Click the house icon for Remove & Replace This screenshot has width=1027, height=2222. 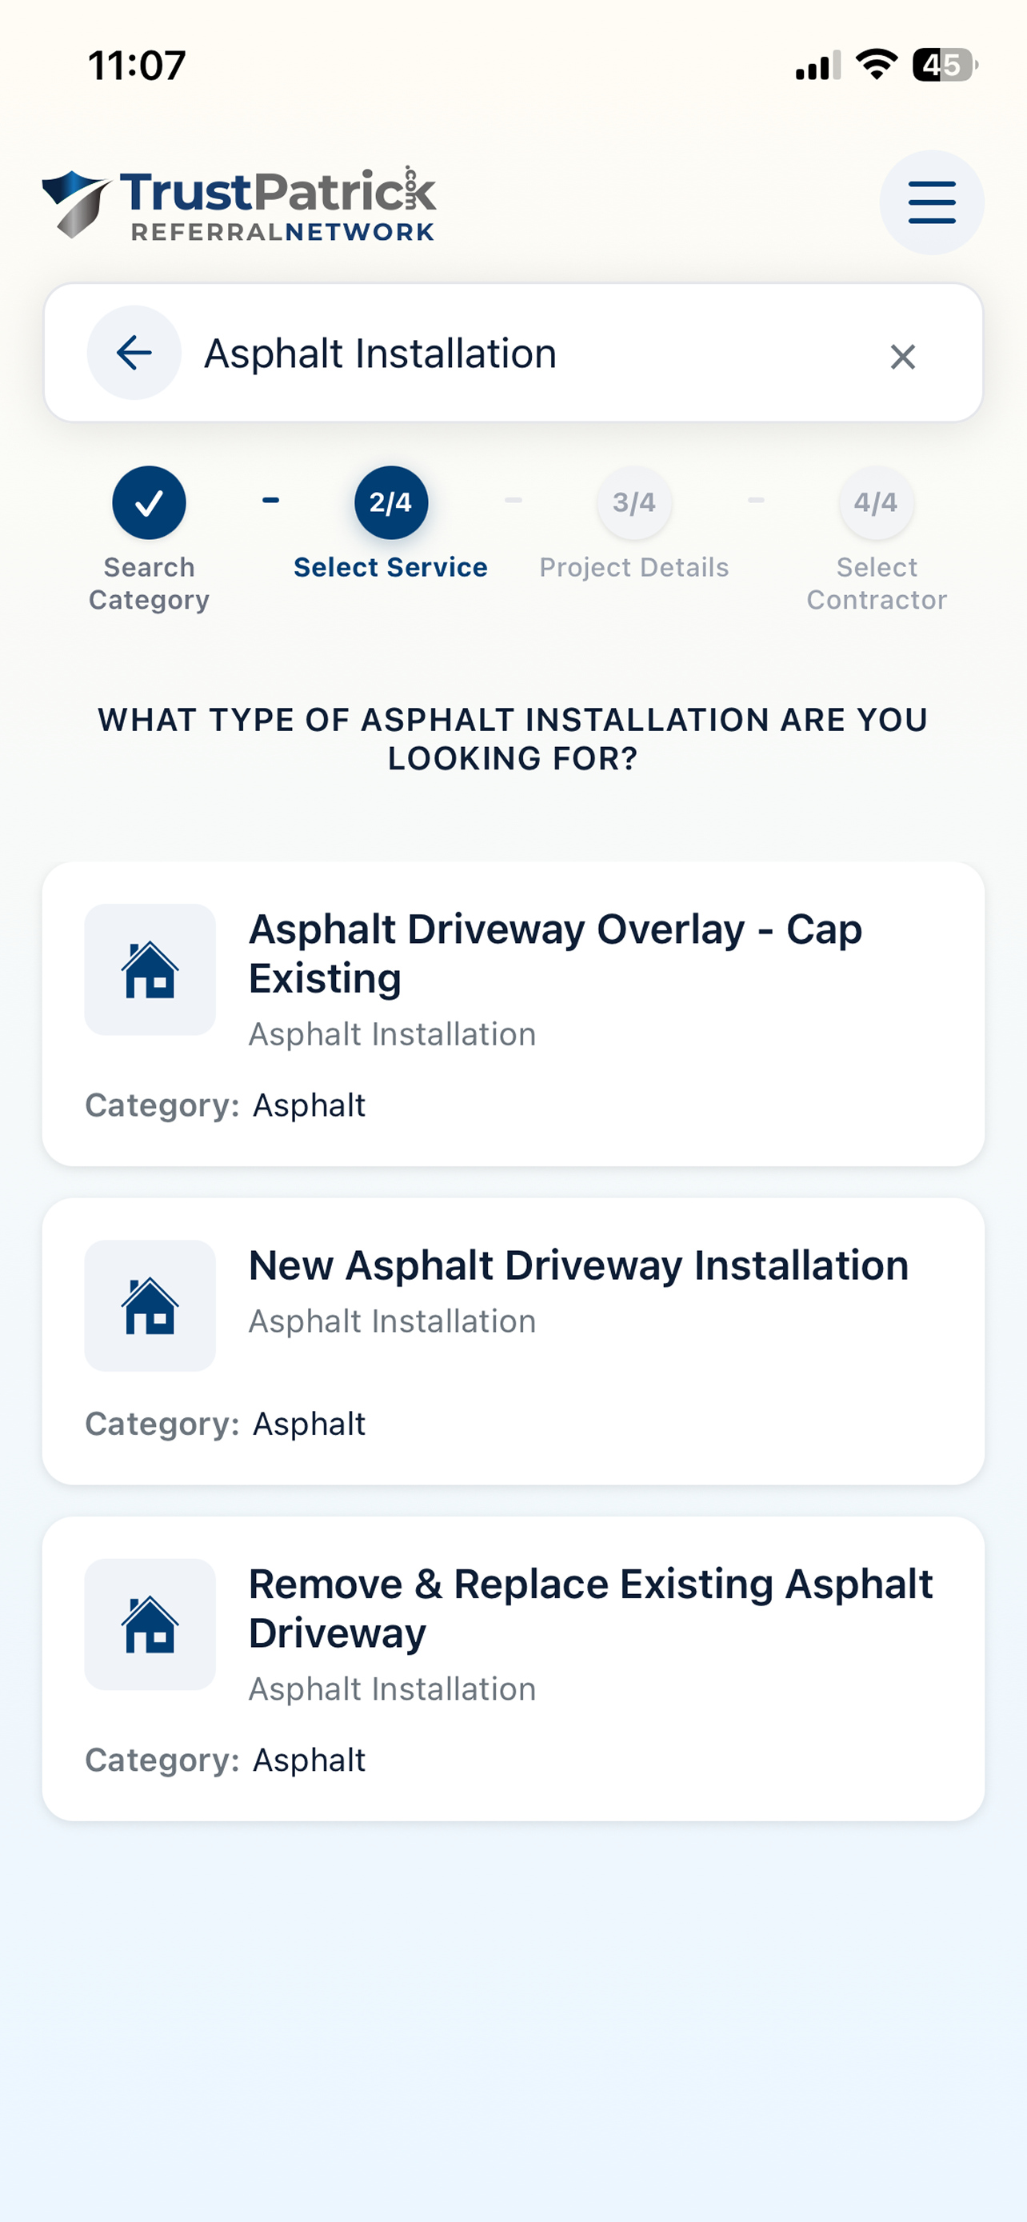150,1625
